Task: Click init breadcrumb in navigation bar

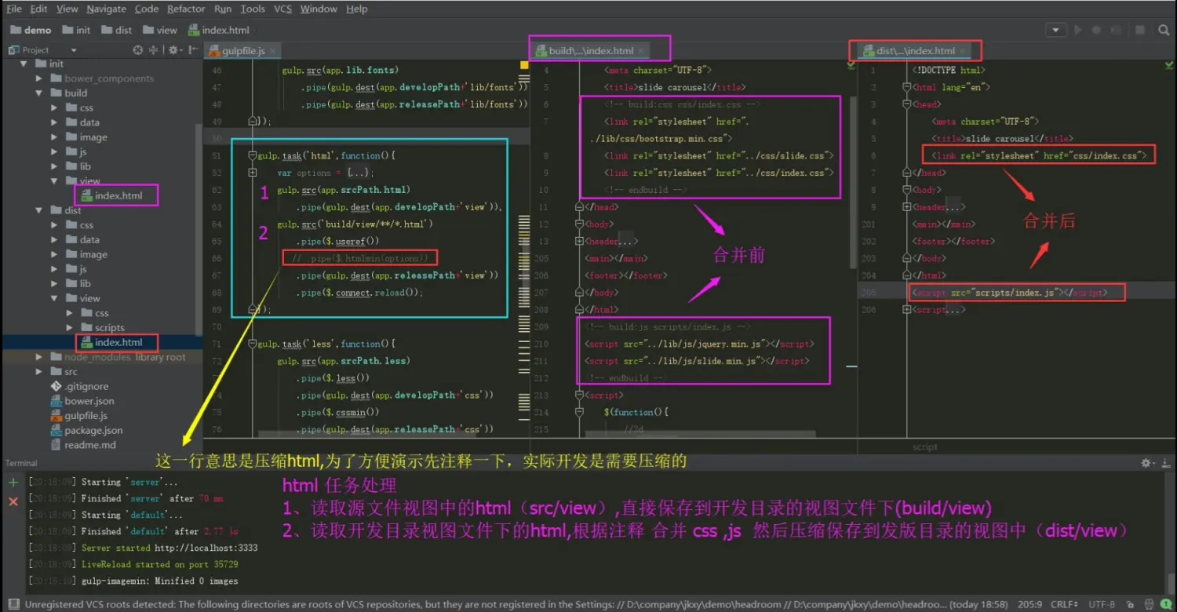Action: coord(75,30)
